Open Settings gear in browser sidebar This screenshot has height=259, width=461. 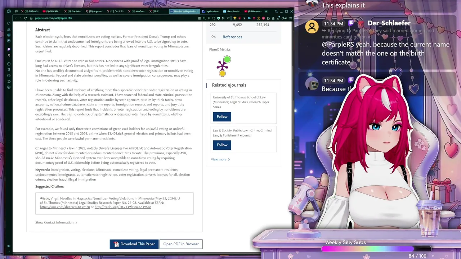tap(9, 87)
